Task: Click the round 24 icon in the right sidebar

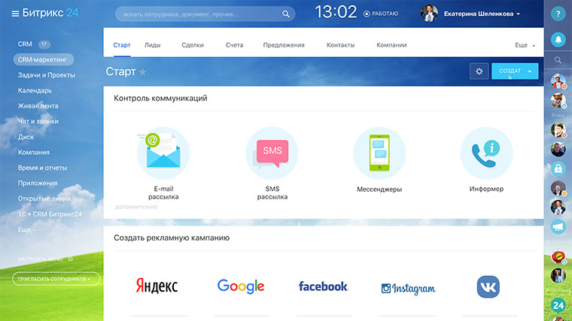Action: 558,305
